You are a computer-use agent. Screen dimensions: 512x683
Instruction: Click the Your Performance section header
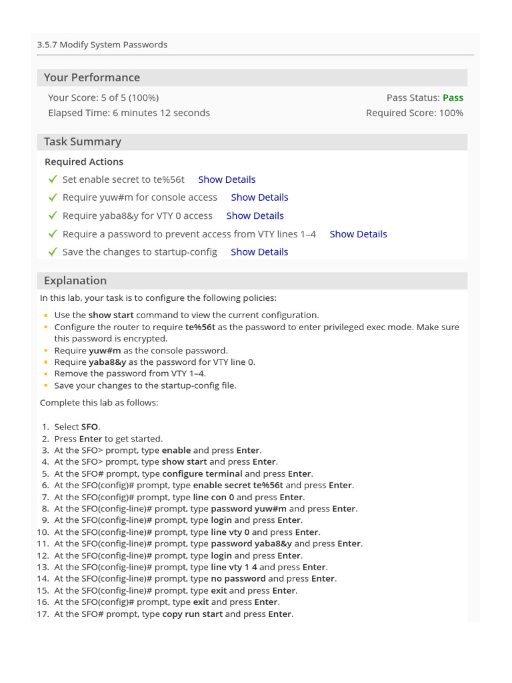(x=92, y=77)
